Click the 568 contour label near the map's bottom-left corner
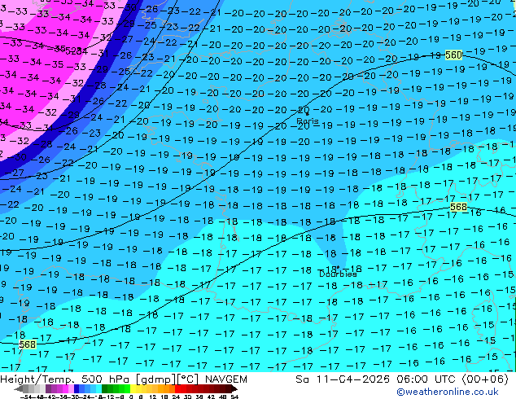 coord(28,344)
